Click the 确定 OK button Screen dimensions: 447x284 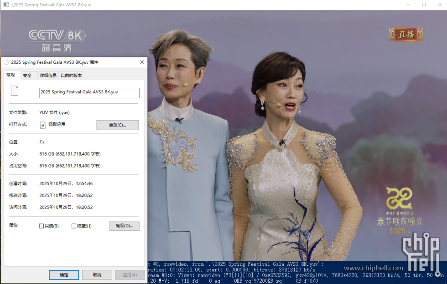(x=63, y=274)
